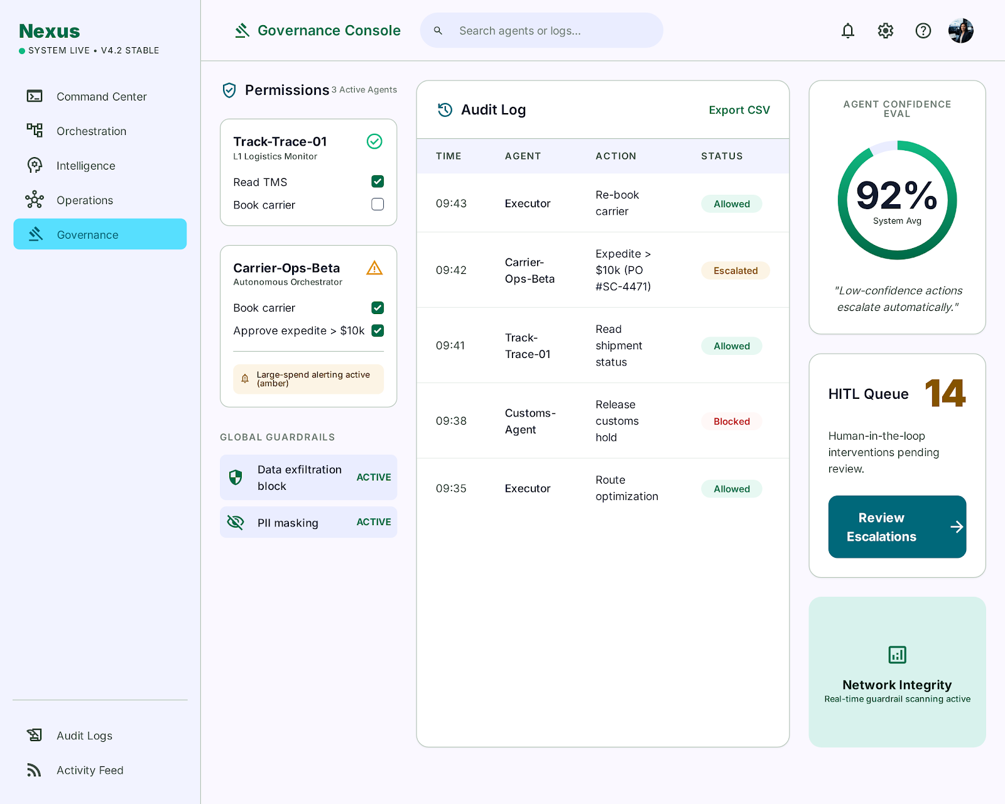Screen dimensions: 1005x804
Task: Click the search magnifier icon
Action: click(438, 30)
